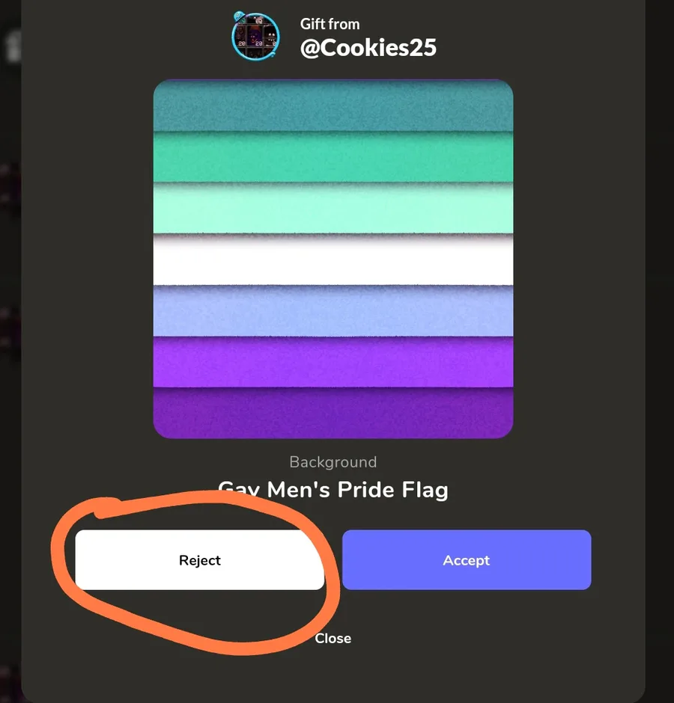The image size is (674, 703).
Task: Click the 'Gay Men's Pride Flag' title
Action: click(x=333, y=490)
